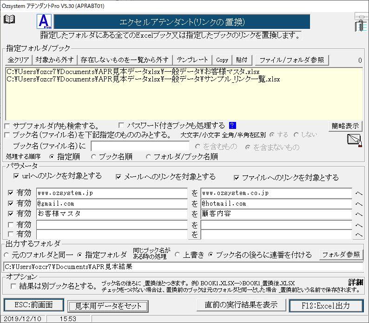The height and width of the screenshot is (323, 369).
Task: Click the ブック名(ファイル名)に text field
Action: click(x=140, y=146)
